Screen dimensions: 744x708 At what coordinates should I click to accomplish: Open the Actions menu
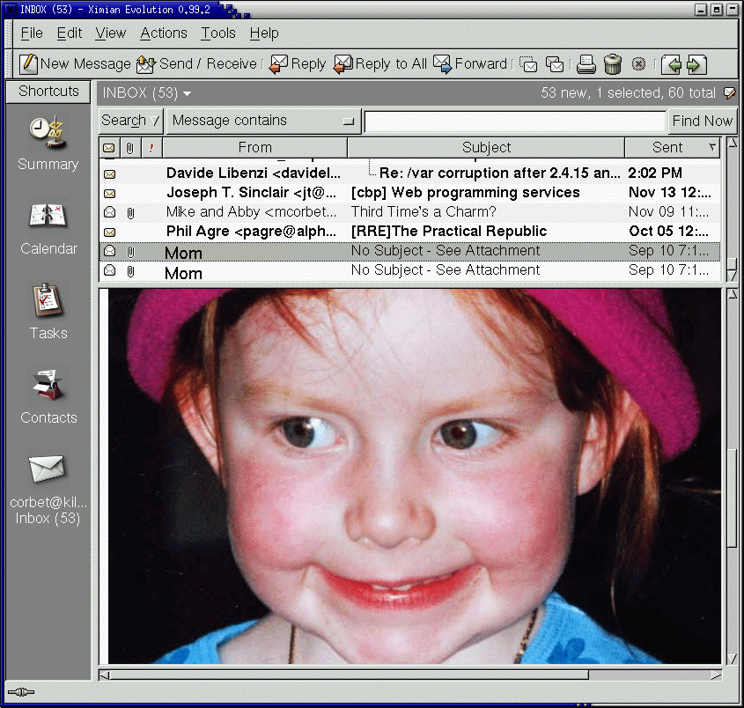tap(163, 33)
